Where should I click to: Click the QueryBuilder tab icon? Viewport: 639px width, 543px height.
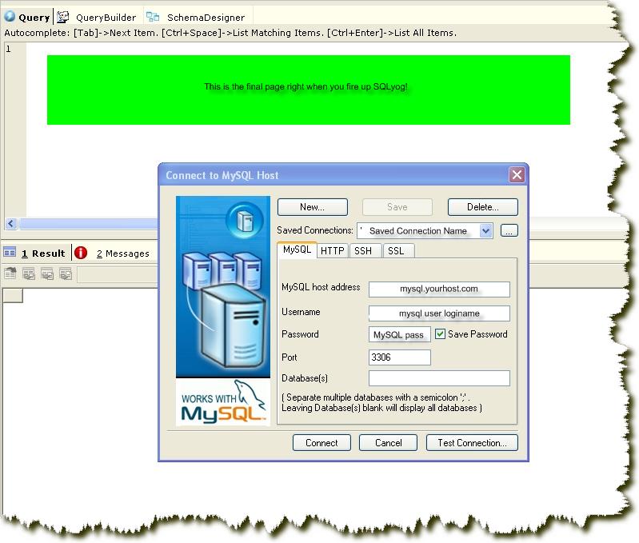[62, 17]
